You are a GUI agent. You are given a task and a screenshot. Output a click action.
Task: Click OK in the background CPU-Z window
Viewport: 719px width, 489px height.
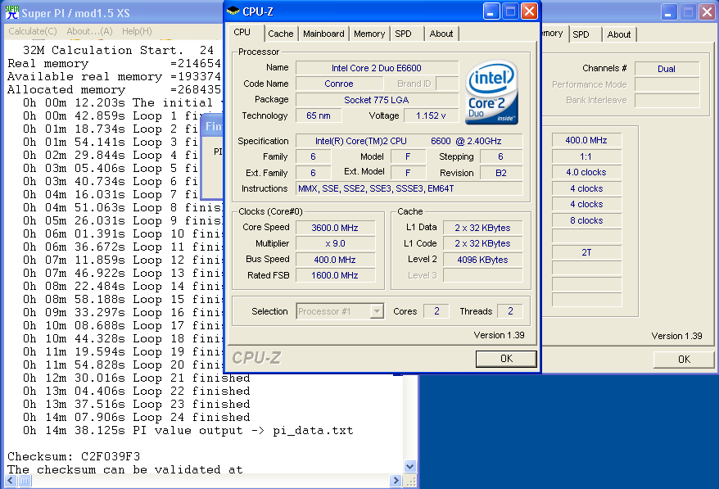pos(684,360)
